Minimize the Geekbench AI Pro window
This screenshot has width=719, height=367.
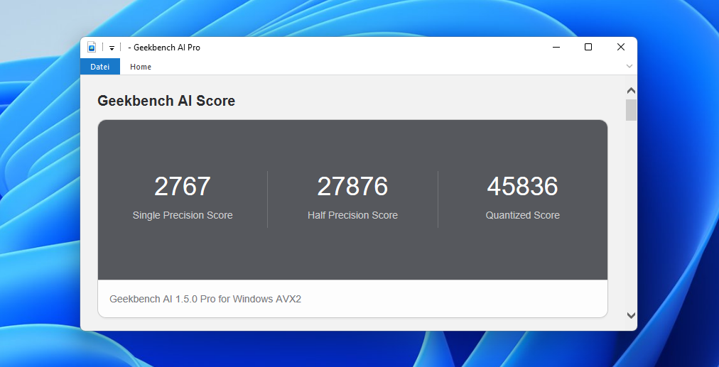click(556, 47)
